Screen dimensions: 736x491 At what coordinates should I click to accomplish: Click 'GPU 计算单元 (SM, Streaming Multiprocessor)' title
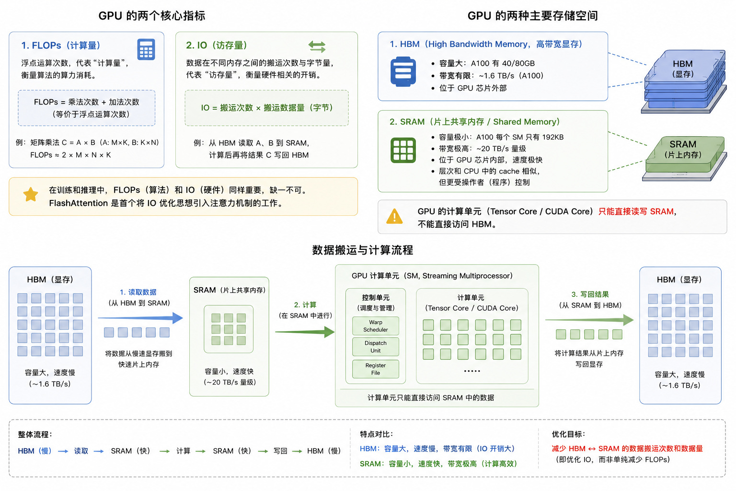(x=432, y=276)
